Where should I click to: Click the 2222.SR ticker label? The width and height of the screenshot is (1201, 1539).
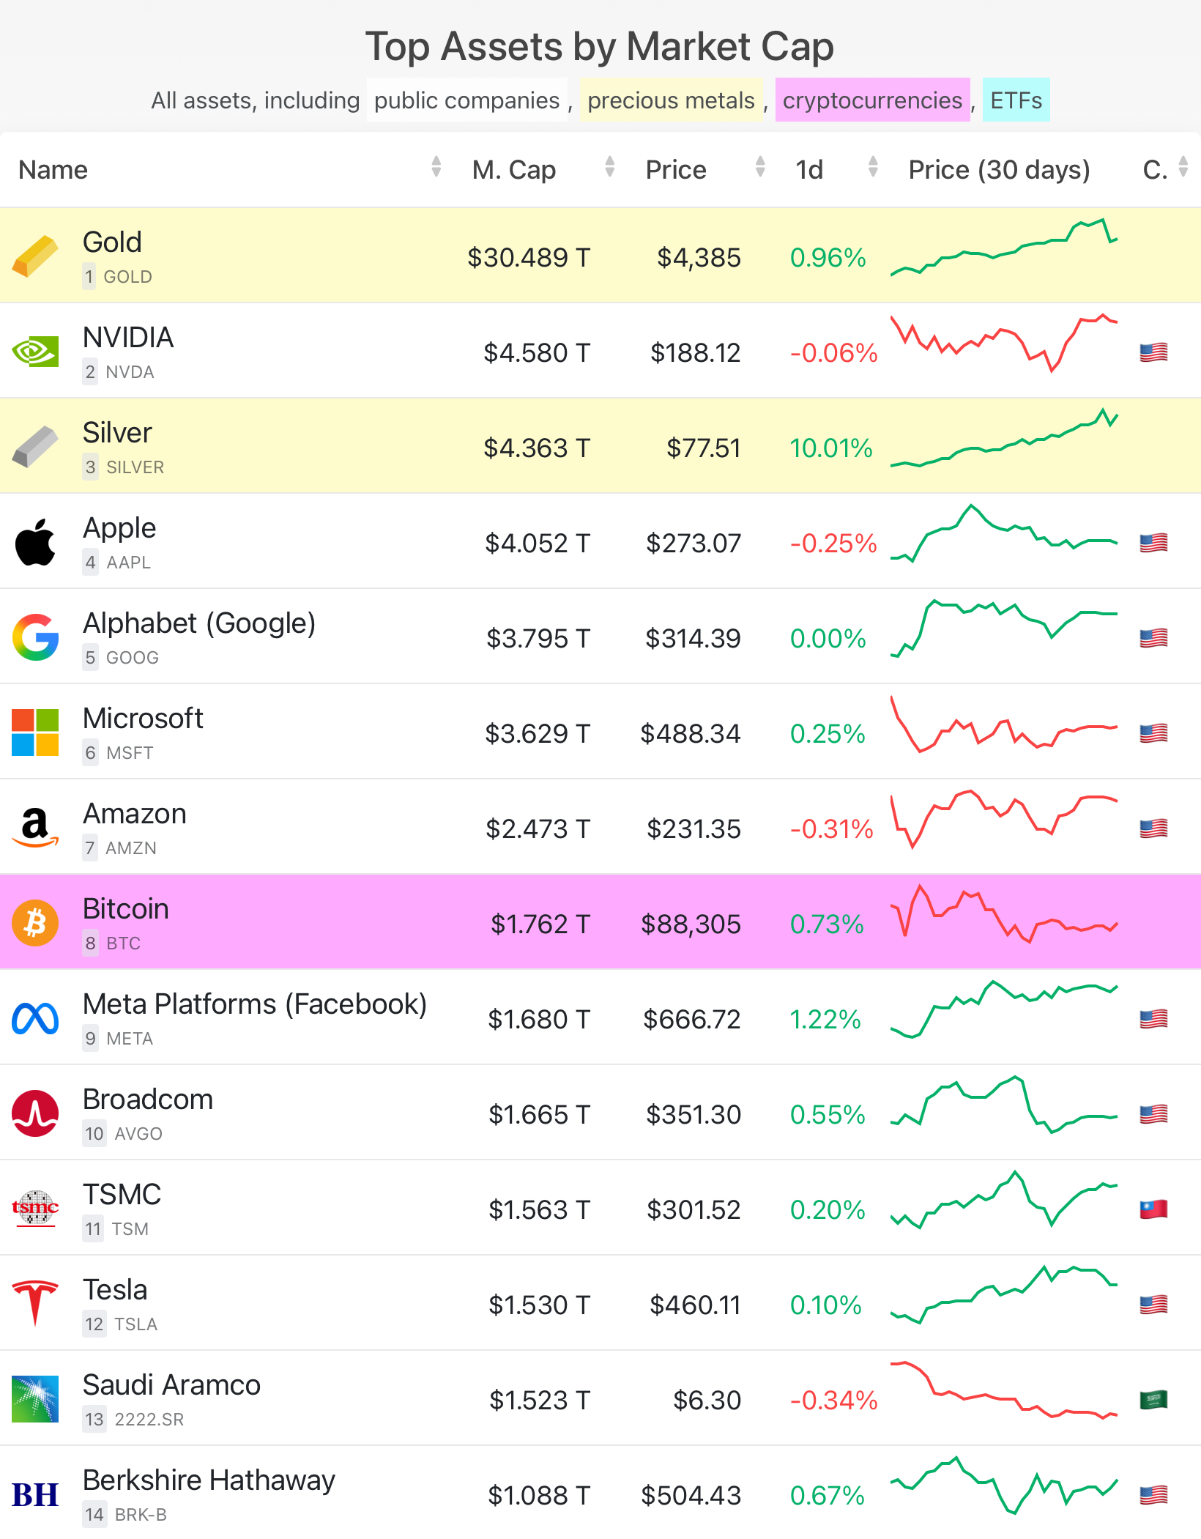tap(149, 1419)
